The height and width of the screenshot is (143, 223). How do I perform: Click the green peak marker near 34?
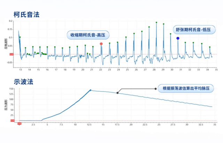point(210,47)
